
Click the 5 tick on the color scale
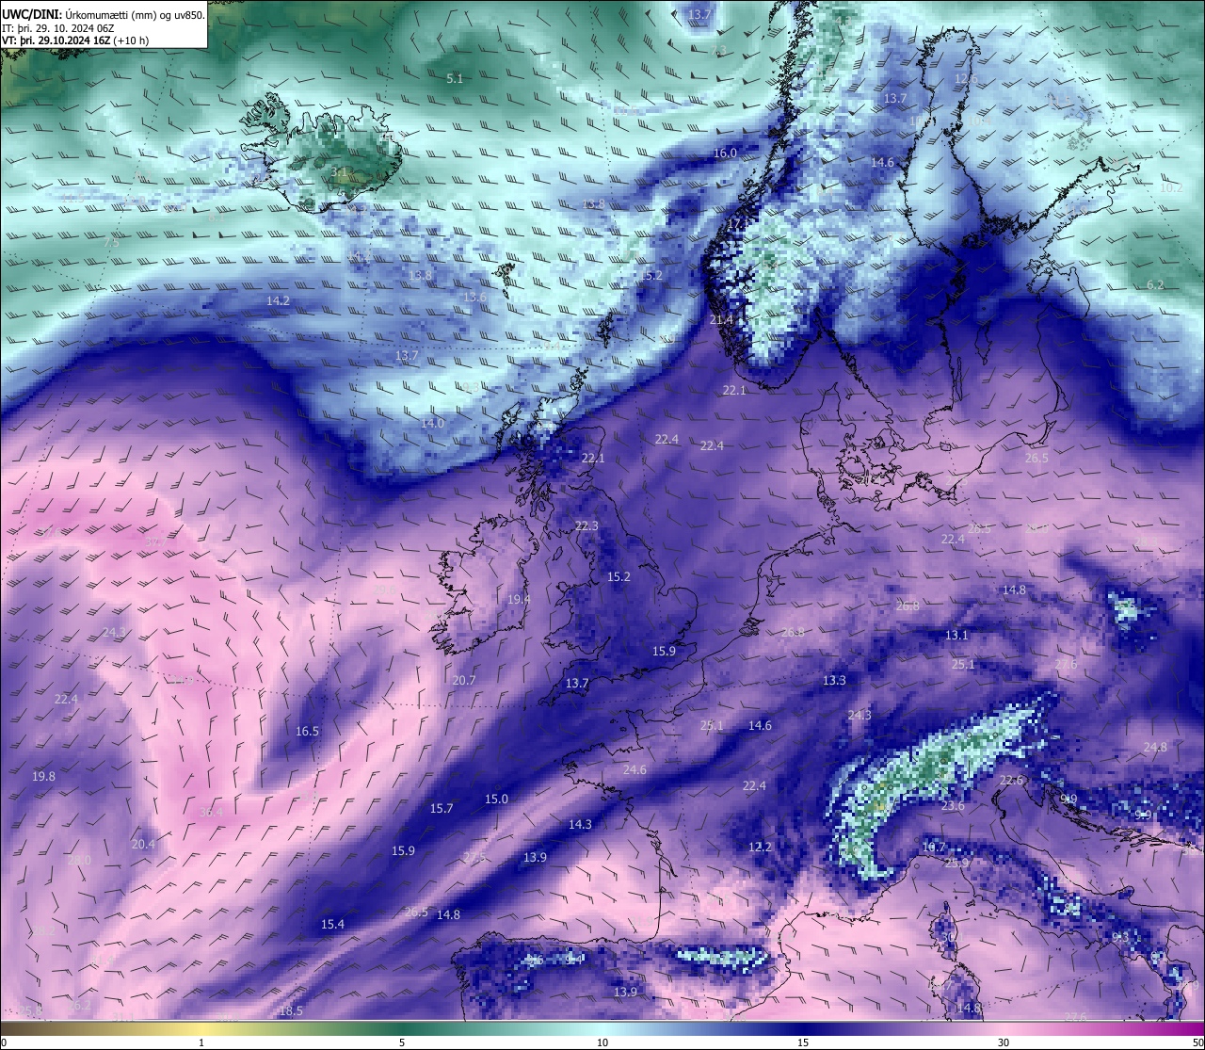[x=402, y=1042]
